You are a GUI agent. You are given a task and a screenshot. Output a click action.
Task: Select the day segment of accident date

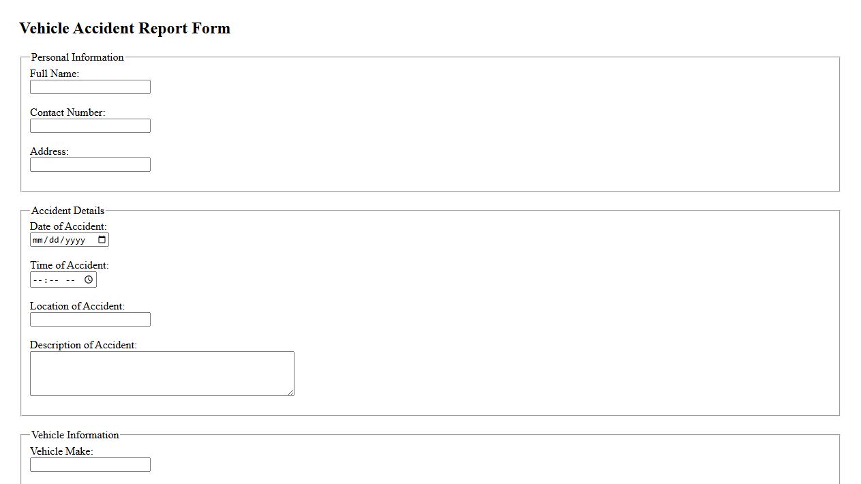coord(54,240)
